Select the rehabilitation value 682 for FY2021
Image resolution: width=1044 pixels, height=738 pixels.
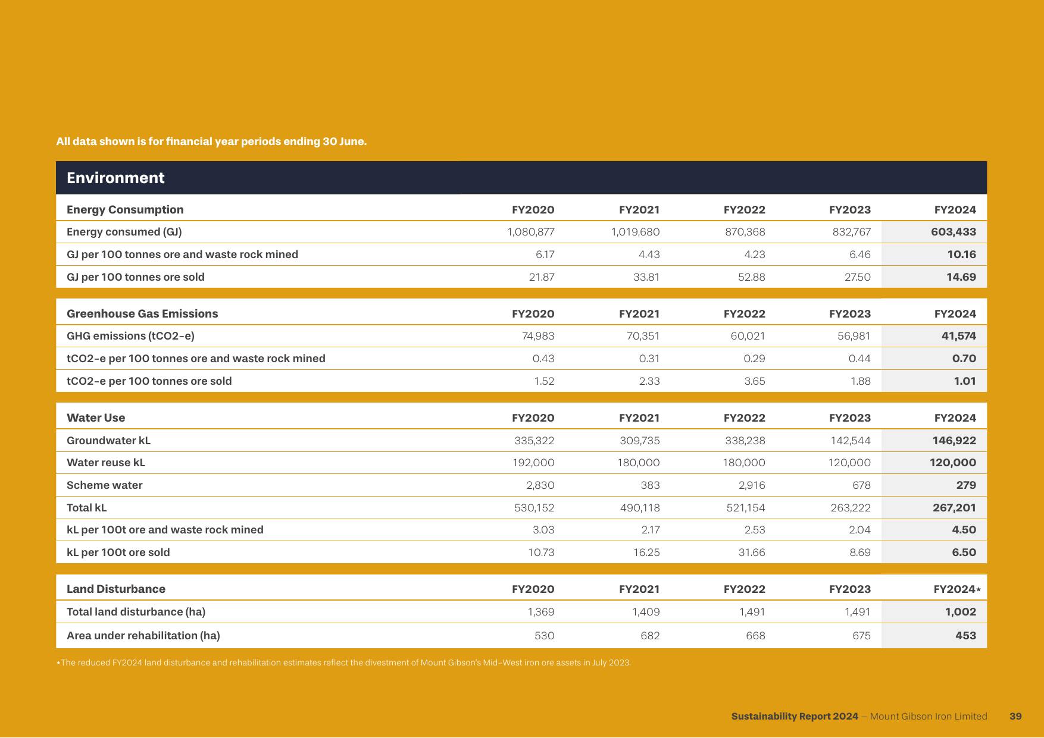650,636
